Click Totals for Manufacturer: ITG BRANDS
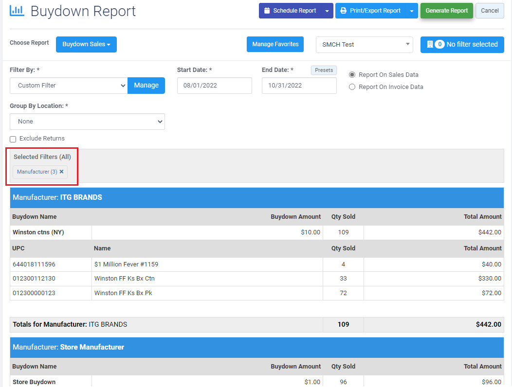The height and width of the screenshot is (387, 512). tap(70, 324)
